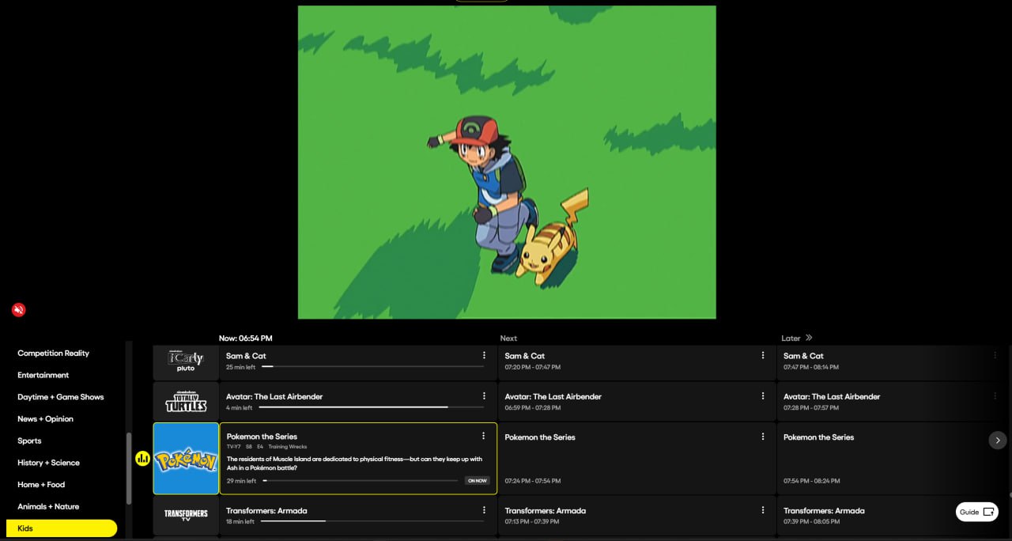This screenshot has height=541, width=1012.
Task: Unmute the video with the red speaker icon
Action: point(19,310)
